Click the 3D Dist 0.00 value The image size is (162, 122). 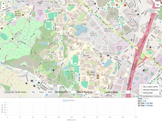(147, 106)
